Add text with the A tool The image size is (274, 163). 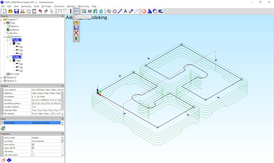(125, 11)
